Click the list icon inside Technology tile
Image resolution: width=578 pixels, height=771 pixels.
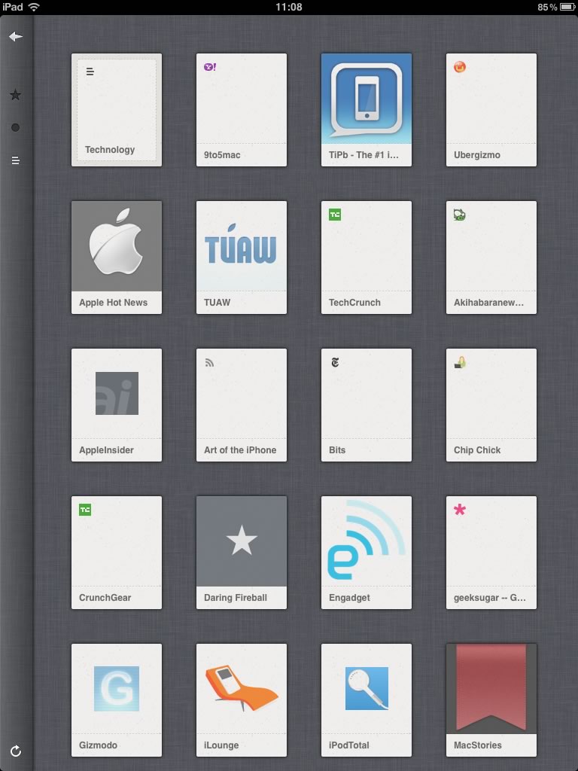pyautogui.click(x=90, y=72)
